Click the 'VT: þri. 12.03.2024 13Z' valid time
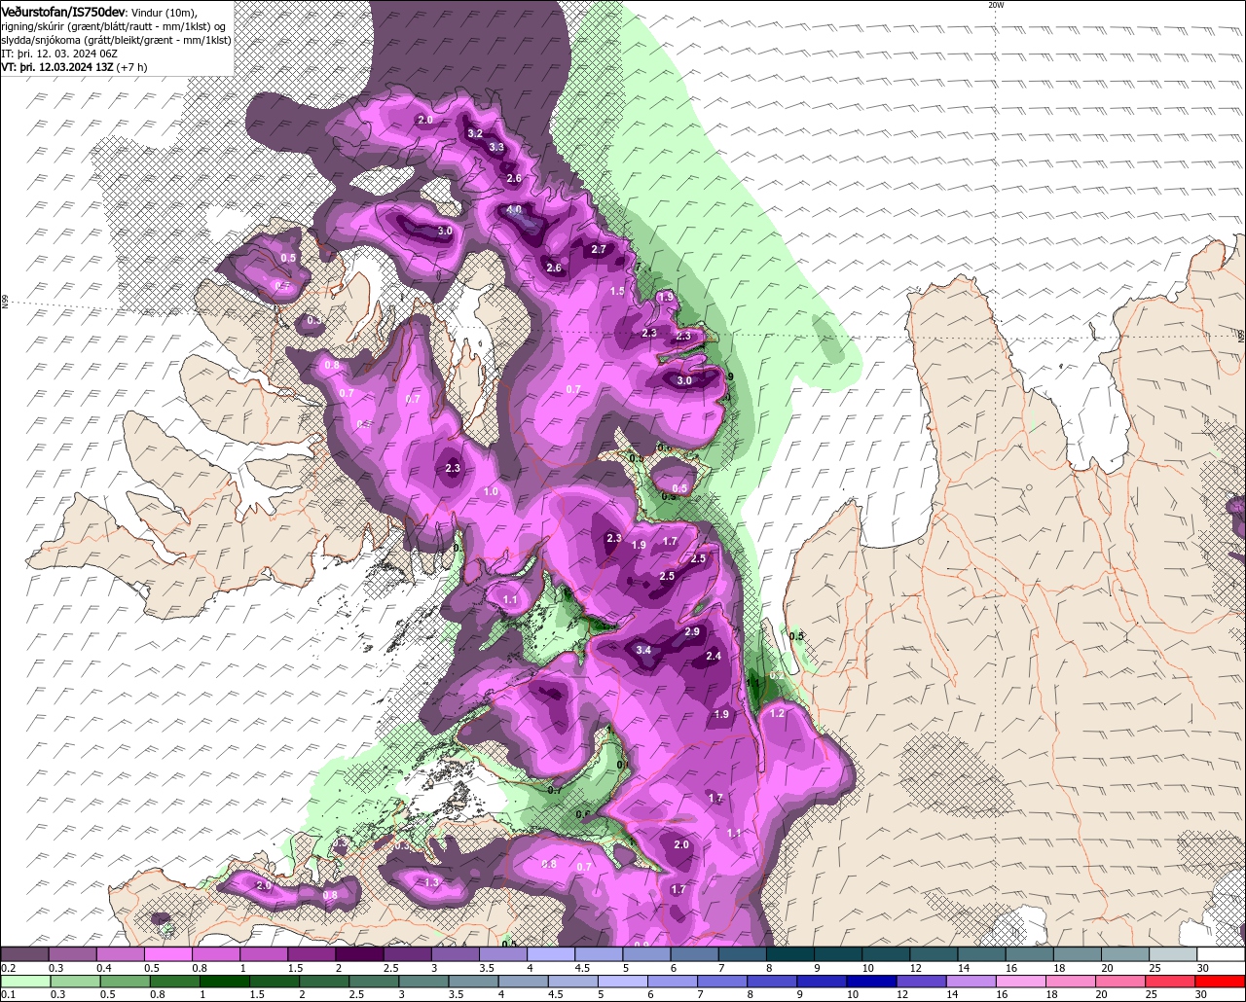This screenshot has width=1246, height=1002. (x=56, y=67)
